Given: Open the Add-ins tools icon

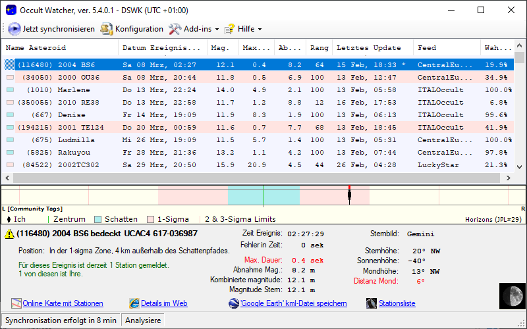Looking at the screenshot, I should click(x=175, y=29).
